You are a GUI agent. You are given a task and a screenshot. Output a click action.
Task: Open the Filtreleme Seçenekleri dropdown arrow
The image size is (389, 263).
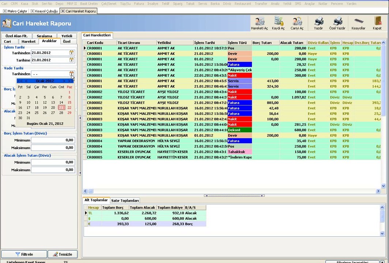click(x=383, y=262)
